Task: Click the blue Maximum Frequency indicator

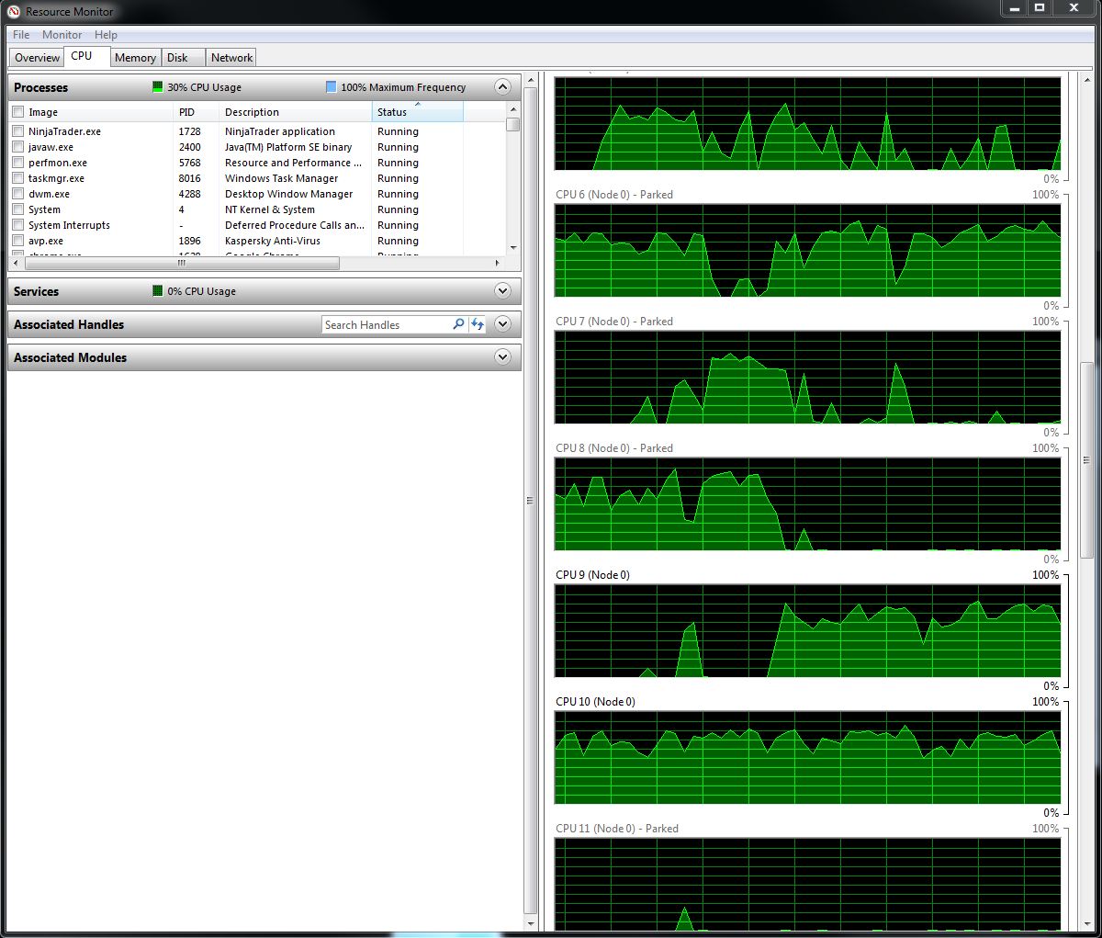Action: pos(332,87)
